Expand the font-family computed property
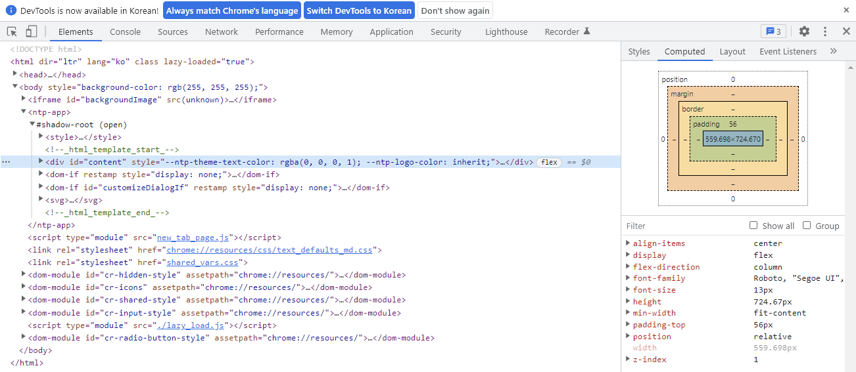The width and height of the screenshot is (856, 372). click(627, 278)
